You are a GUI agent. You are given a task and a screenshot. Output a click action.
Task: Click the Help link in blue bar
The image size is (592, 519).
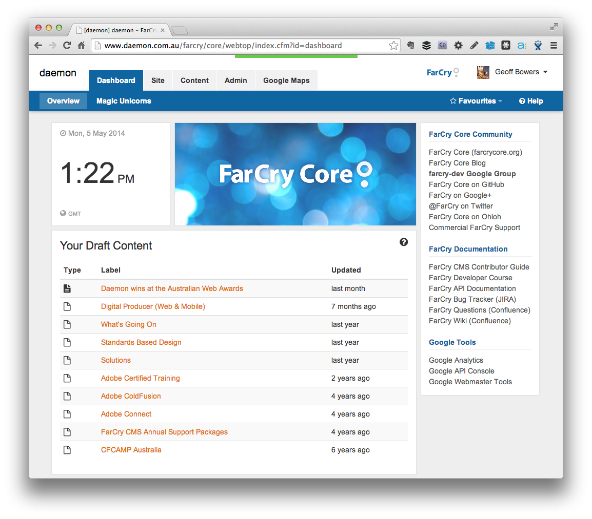coord(531,101)
